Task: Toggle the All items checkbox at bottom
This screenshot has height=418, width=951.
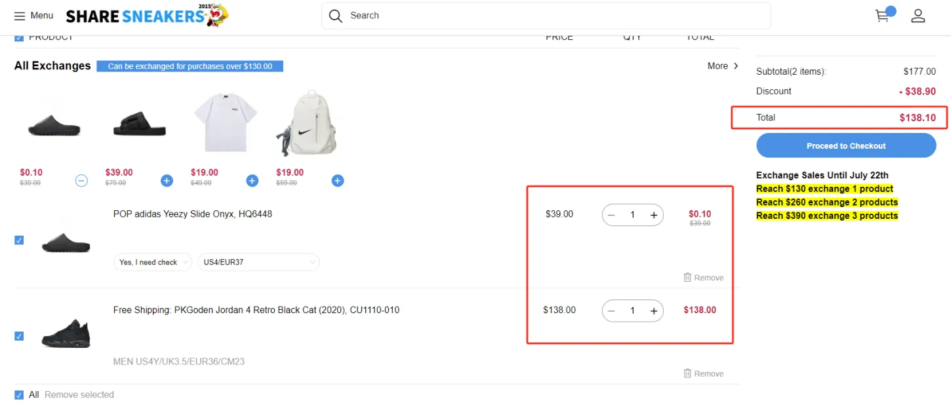Action: point(19,394)
